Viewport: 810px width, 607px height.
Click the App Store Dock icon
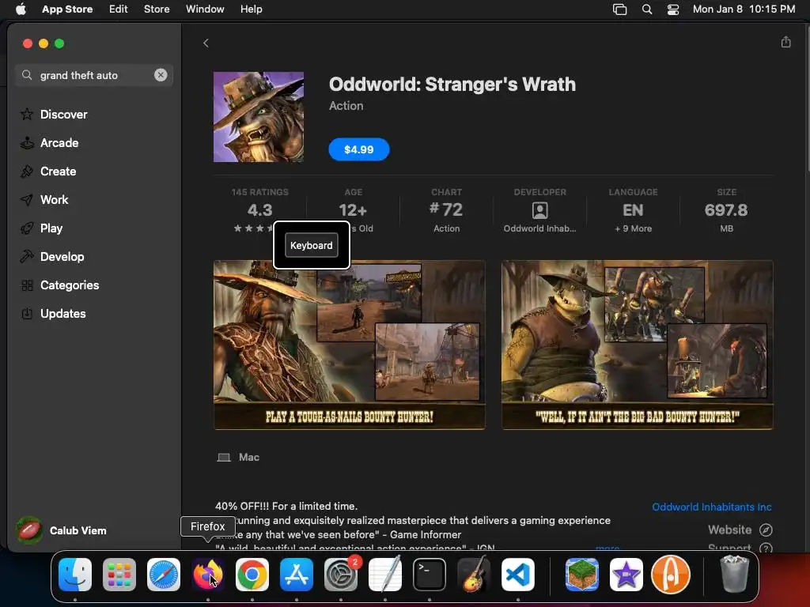[297, 575]
